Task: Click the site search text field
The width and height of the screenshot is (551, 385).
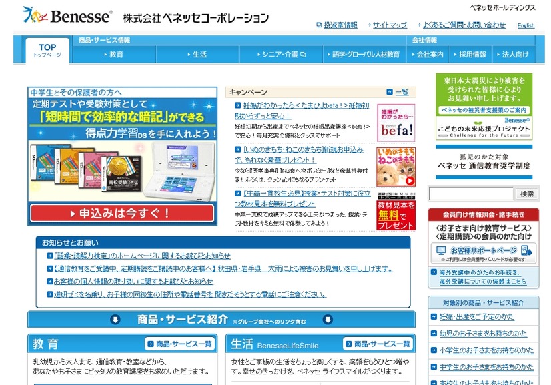Action: click(471, 194)
